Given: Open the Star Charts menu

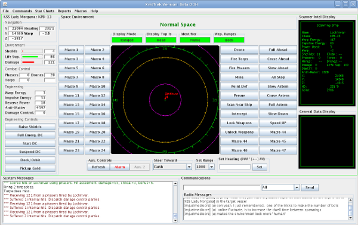Looking at the screenshot, I should coord(45,11).
